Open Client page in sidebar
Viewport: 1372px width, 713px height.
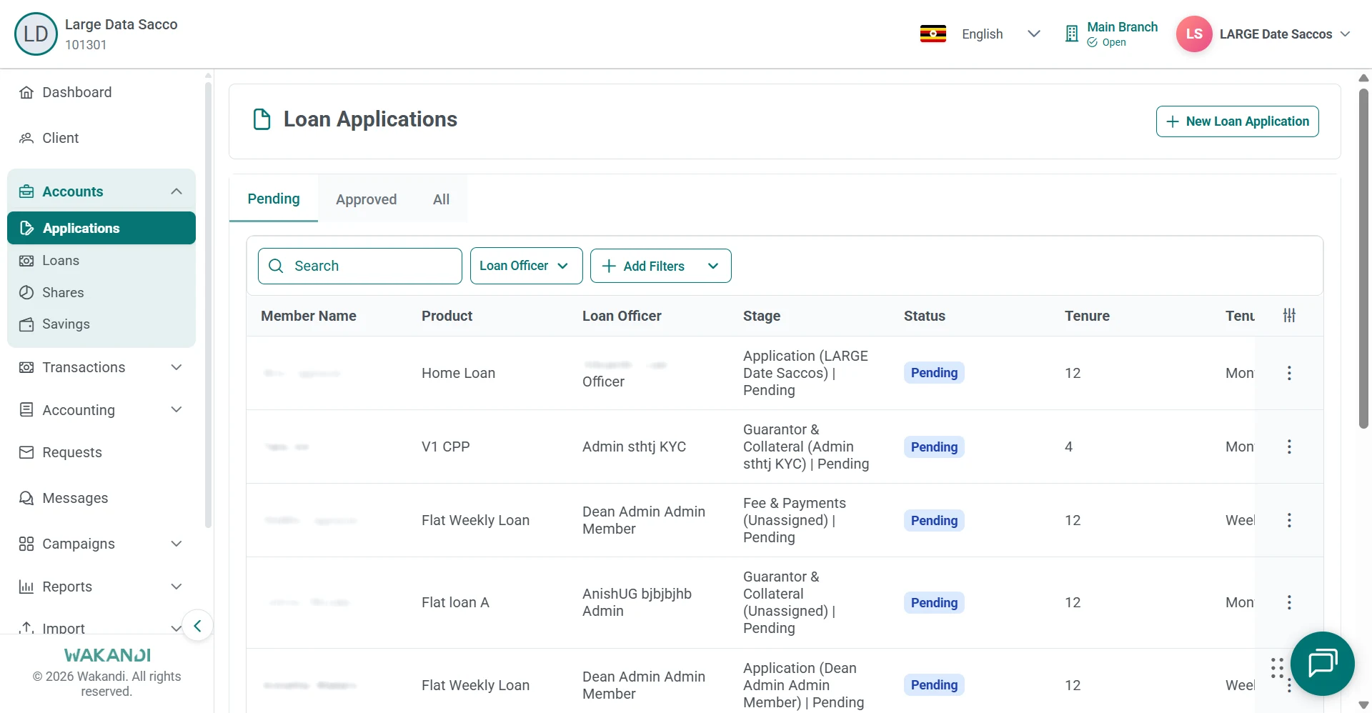tap(101, 138)
